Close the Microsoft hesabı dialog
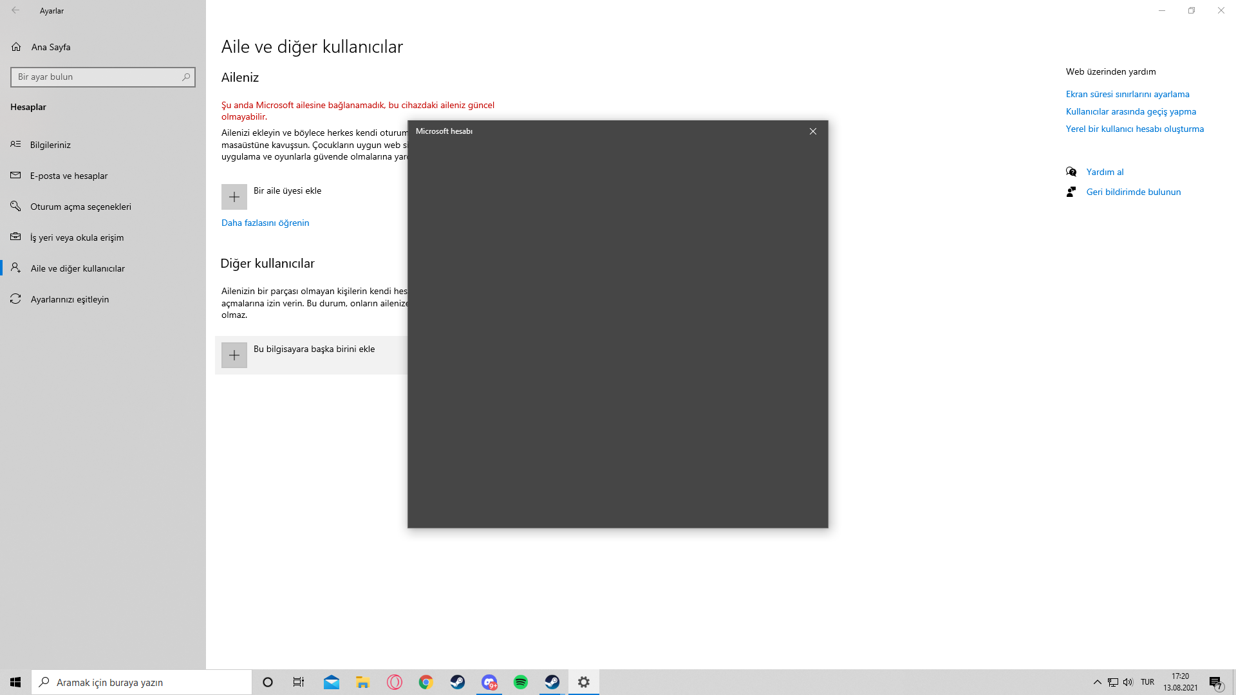The width and height of the screenshot is (1236, 695). (x=813, y=131)
